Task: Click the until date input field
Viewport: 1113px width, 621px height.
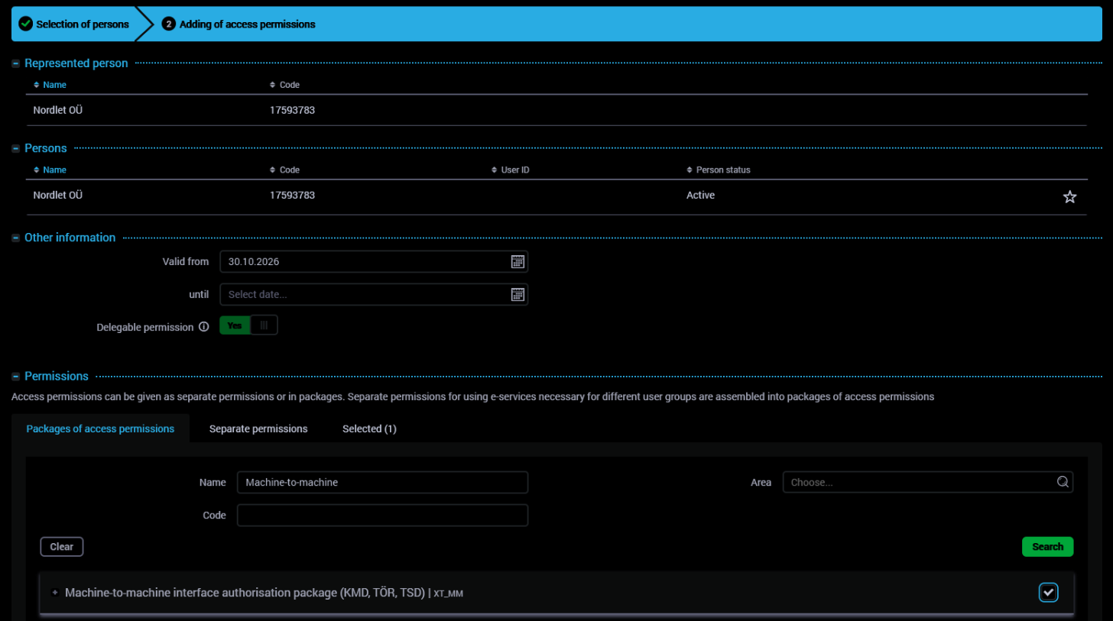Action: point(374,294)
